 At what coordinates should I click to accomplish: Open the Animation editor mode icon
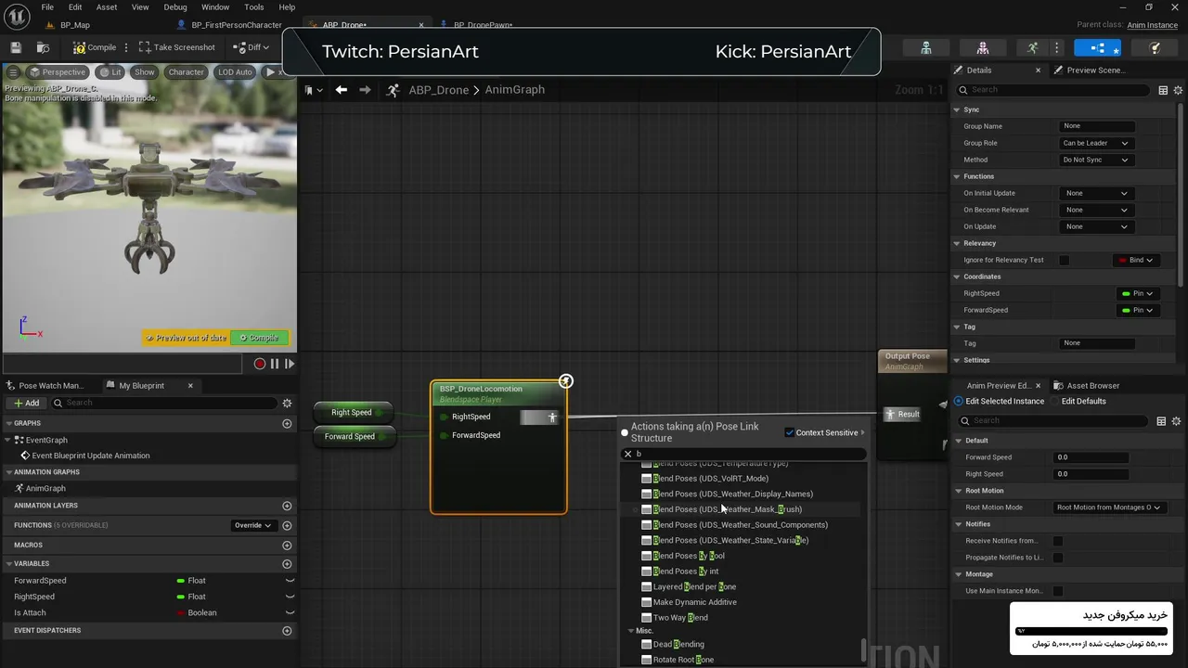[x=1033, y=47]
